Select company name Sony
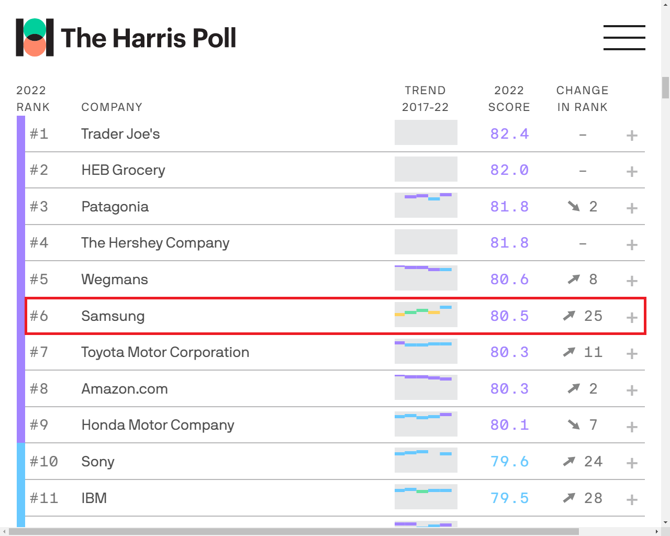The width and height of the screenshot is (670, 536). 98,462
